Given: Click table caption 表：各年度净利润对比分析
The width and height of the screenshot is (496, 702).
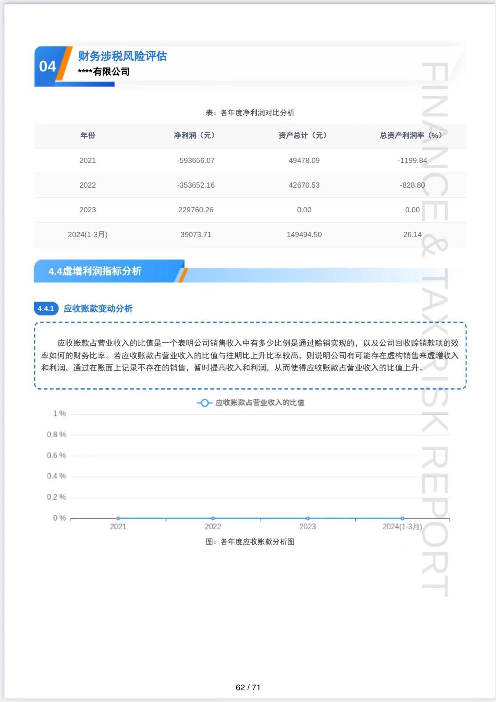Looking at the screenshot, I should point(250,113).
